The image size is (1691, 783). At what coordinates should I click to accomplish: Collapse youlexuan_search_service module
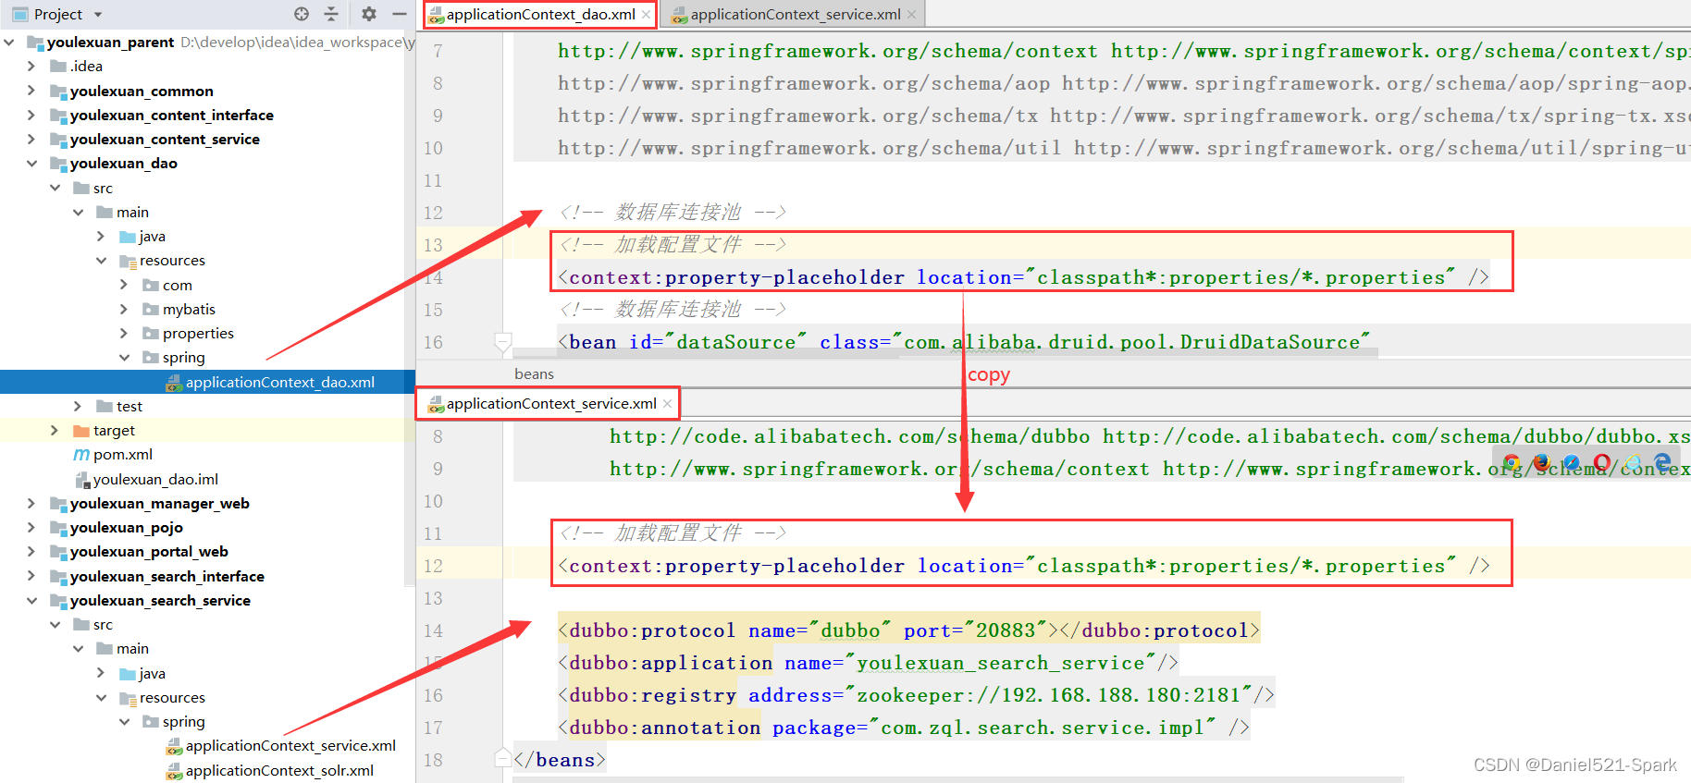[x=31, y=600]
